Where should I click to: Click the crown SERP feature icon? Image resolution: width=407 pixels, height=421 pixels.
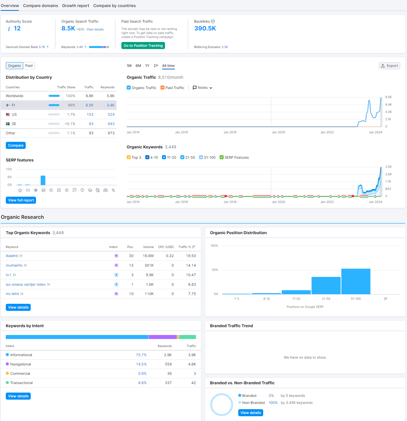20,190
